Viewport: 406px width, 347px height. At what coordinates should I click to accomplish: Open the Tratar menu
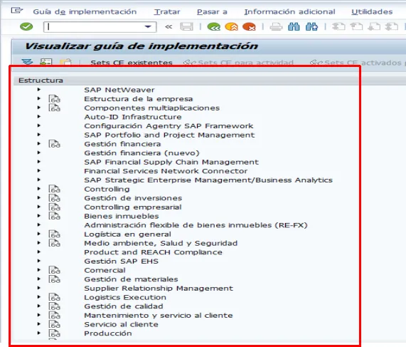167,12
